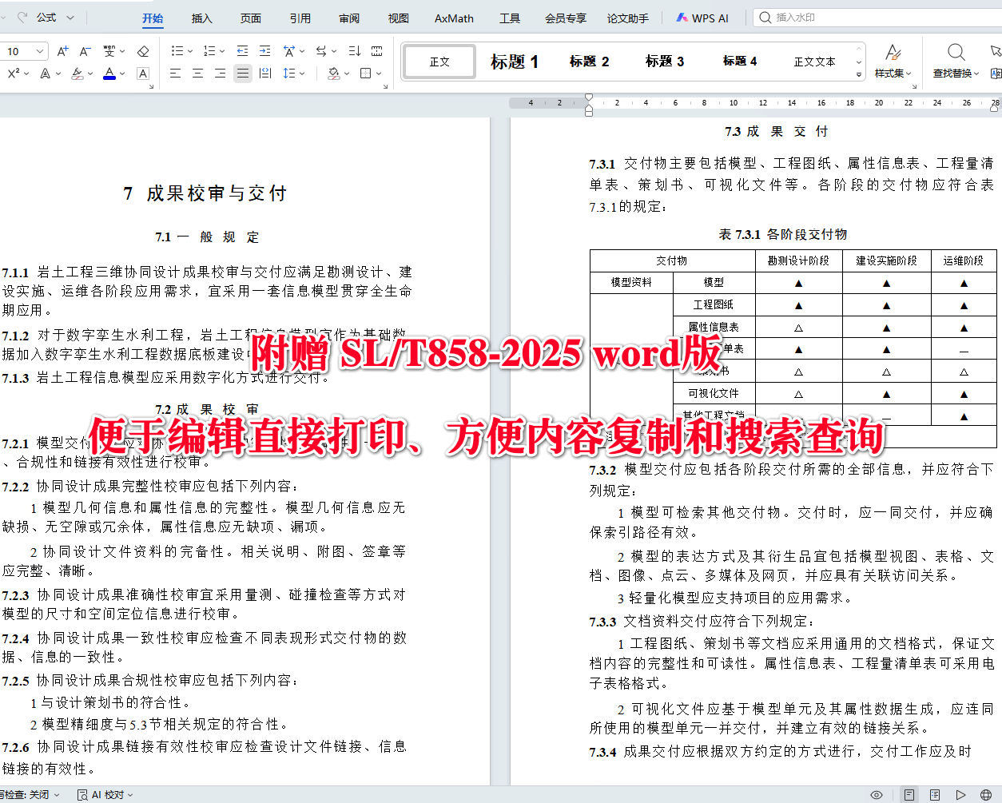Open the 视图 tab
The image size is (1002, 803).
pos(398,18)
